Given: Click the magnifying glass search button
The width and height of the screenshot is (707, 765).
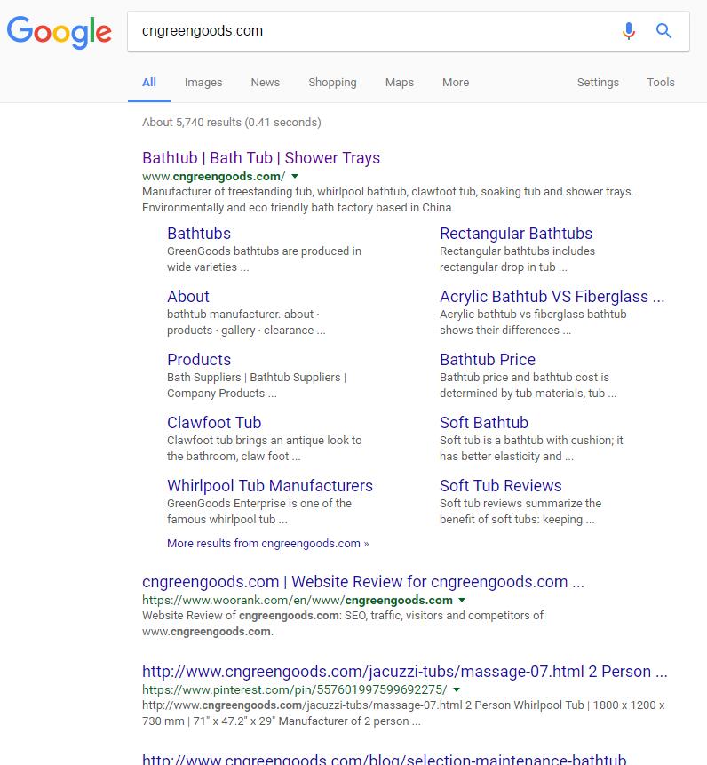Looking at the screenshot, I should (663, 31).
